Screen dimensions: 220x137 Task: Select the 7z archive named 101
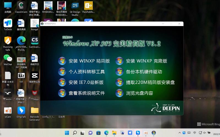coord(21,78)
